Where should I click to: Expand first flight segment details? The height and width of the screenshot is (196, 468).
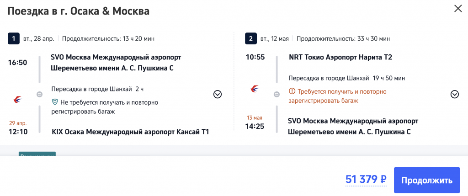[218, 95]
